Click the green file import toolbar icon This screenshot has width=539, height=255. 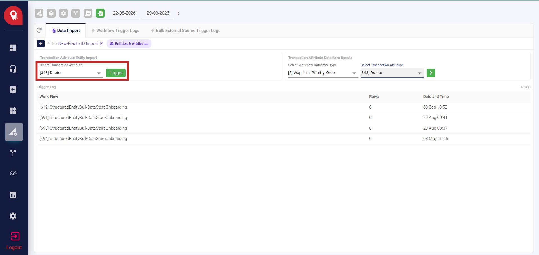click(100, 13)
